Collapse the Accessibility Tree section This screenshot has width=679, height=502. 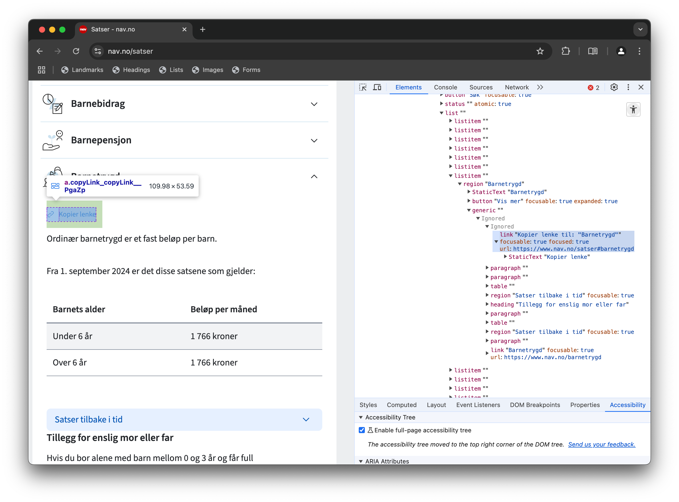click(361, 417)
